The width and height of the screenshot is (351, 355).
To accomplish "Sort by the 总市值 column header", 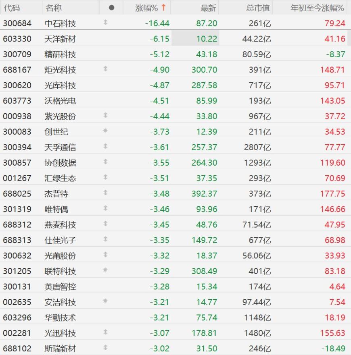I will click(x=258, y=8).
